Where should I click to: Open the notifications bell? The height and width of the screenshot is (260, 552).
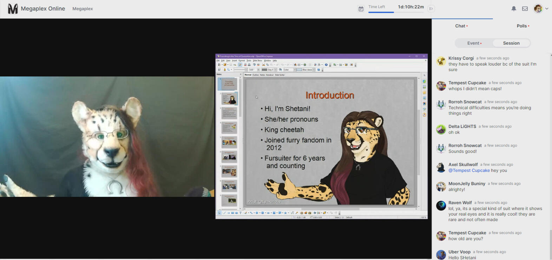pyautogui.click(x=513, y=9)
